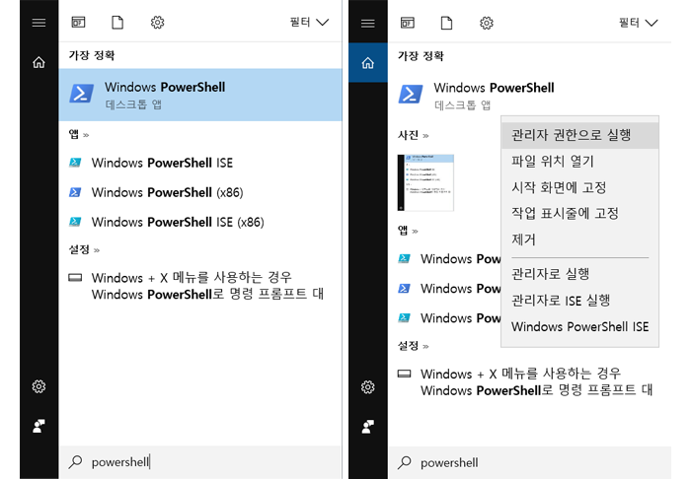
Task: Open Windows + X 메뉴 setting in left panel
Action: [200, 286]
